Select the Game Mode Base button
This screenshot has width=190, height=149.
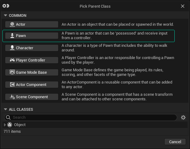(32, 72)
